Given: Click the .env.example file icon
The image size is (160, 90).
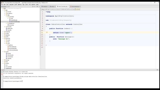Looking at the screenshot, I should click(5, 67).
